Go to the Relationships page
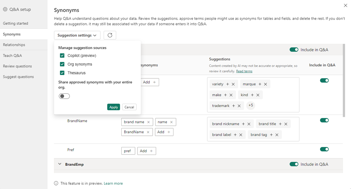 pos(14,45)
